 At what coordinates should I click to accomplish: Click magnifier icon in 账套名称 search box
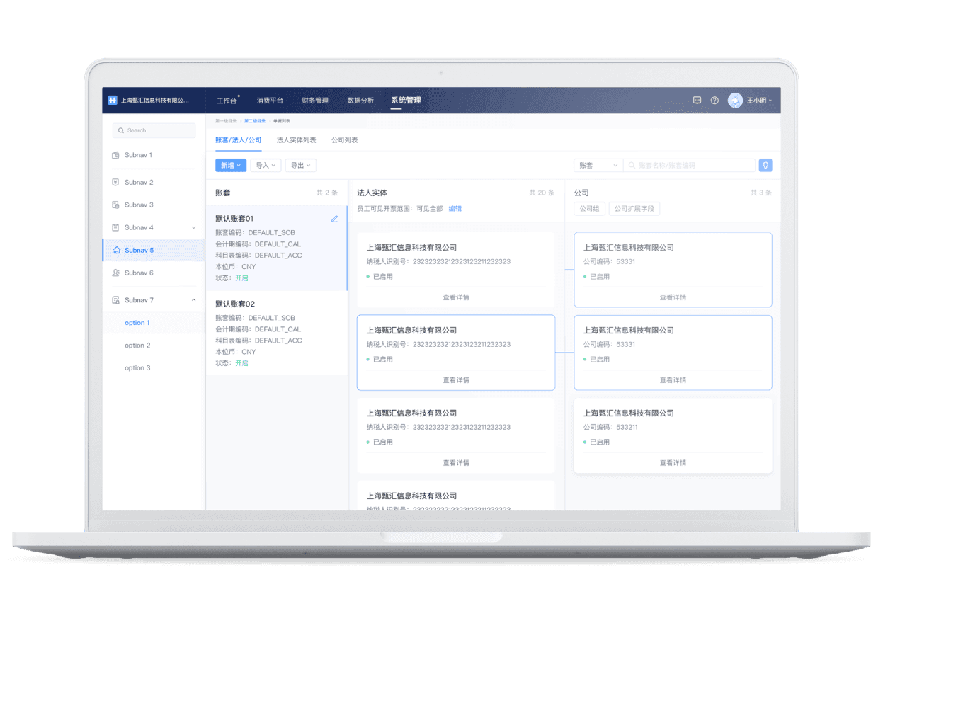(632, 166)
